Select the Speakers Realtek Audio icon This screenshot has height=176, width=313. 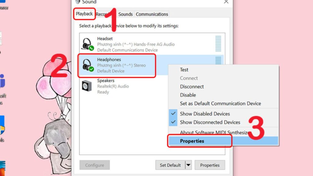point(87,86)
